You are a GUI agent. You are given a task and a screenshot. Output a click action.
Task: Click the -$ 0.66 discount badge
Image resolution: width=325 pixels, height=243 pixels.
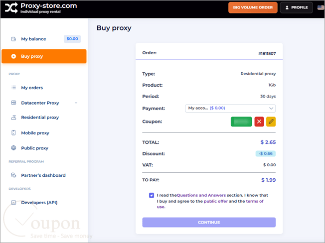click(266, 153)
